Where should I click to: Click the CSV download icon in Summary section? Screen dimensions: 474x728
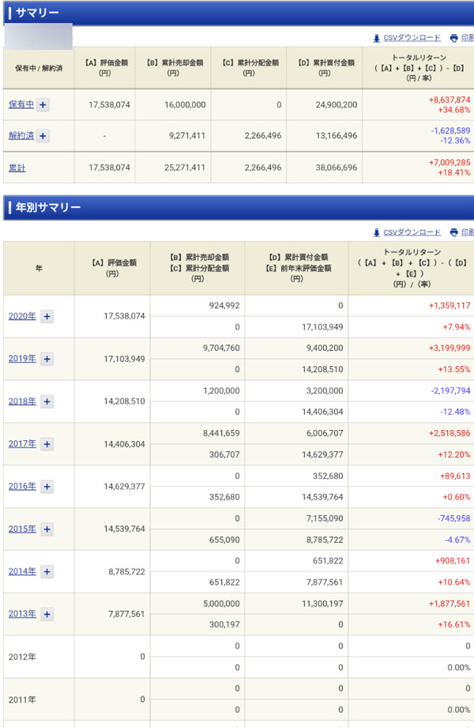(x=377, y=38)
